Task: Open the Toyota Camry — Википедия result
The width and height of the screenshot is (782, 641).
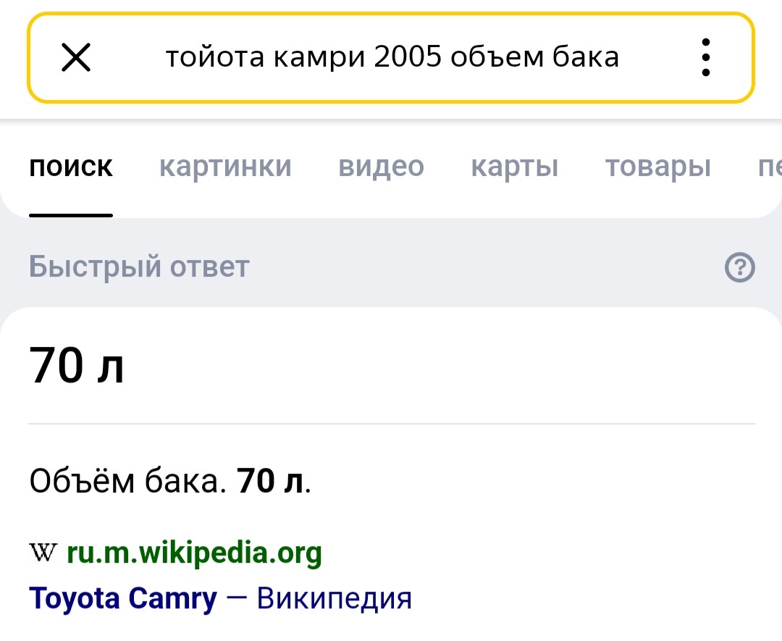Action: [x=220, y=599]
